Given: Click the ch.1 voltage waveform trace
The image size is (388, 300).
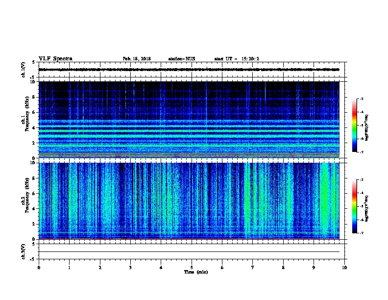Looking at the screenshot, I should (x=189, y=70).
